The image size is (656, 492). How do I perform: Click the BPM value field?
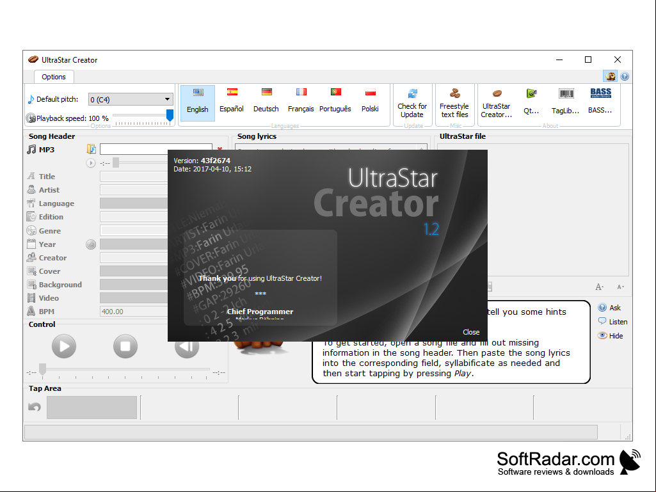pyautogui.click(x=134, y=312)
